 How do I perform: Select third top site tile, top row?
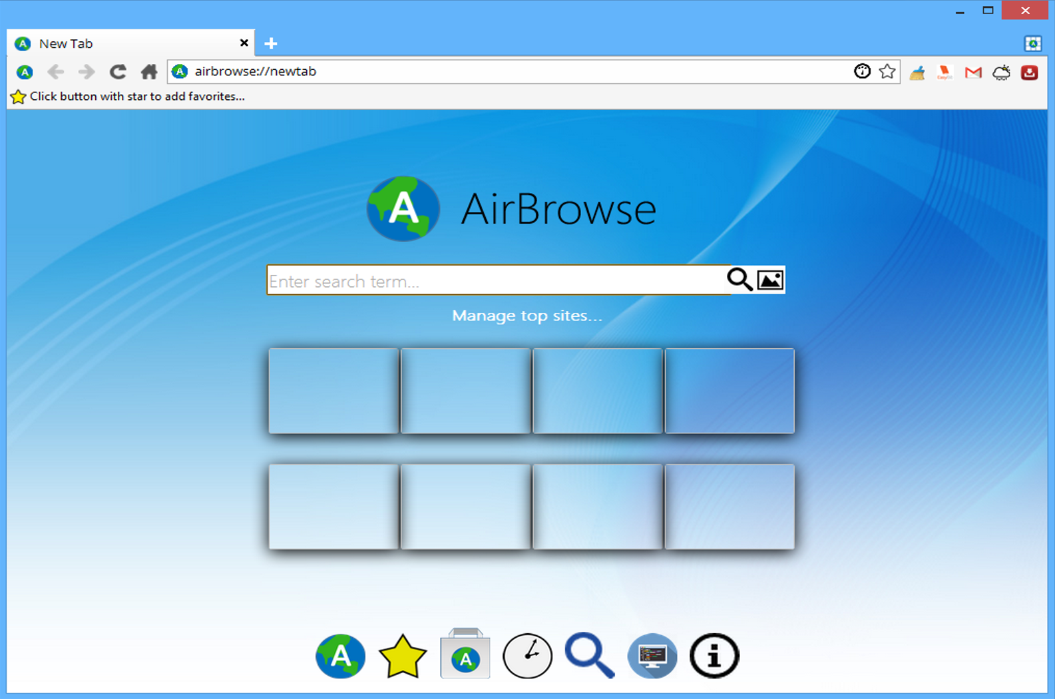click(x=598, y=391)
